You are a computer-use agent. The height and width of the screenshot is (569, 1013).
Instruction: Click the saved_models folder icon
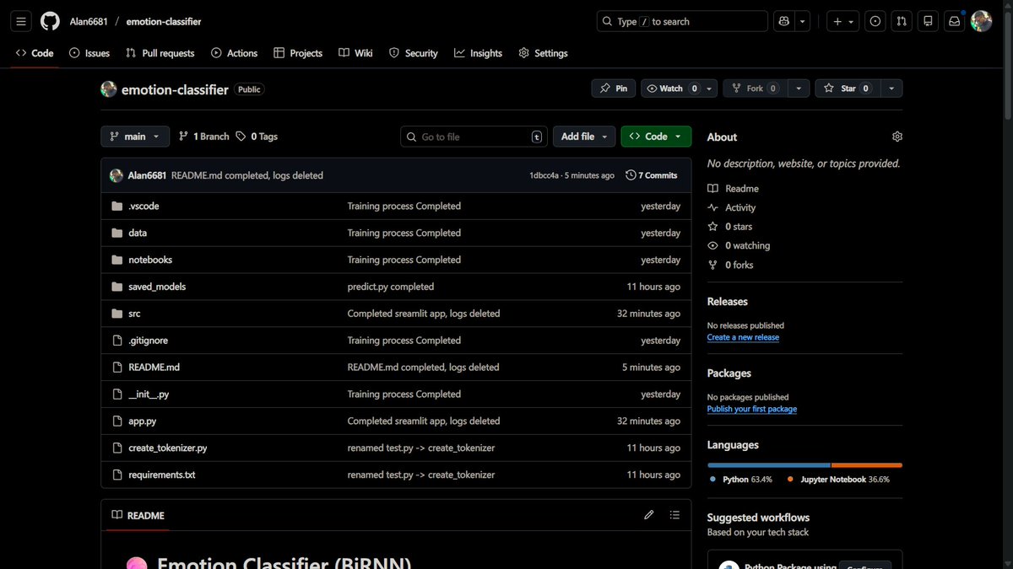(x=117, y=287)
